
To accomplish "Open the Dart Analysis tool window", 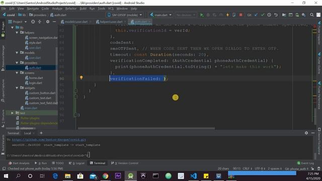I will click(19, 163).
